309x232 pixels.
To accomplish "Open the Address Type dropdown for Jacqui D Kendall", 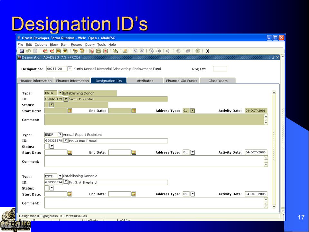I will (x=192, y=111).
